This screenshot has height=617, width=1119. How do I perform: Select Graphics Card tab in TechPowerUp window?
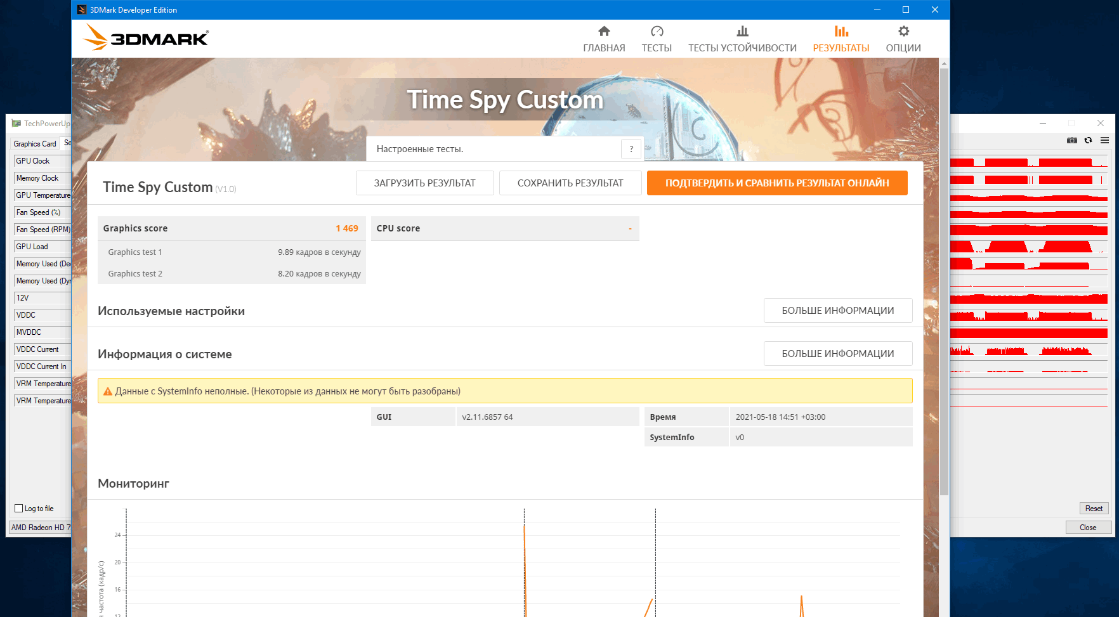(x=35, y=144)
